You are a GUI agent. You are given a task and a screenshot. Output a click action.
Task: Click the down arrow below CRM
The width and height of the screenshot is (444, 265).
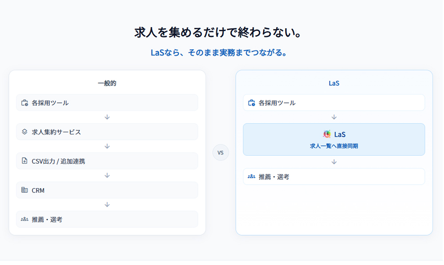[107, 205]
